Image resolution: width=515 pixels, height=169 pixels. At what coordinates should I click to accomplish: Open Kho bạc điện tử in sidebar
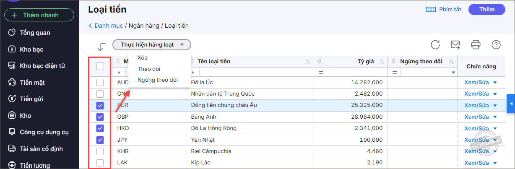tap(42, 66)
